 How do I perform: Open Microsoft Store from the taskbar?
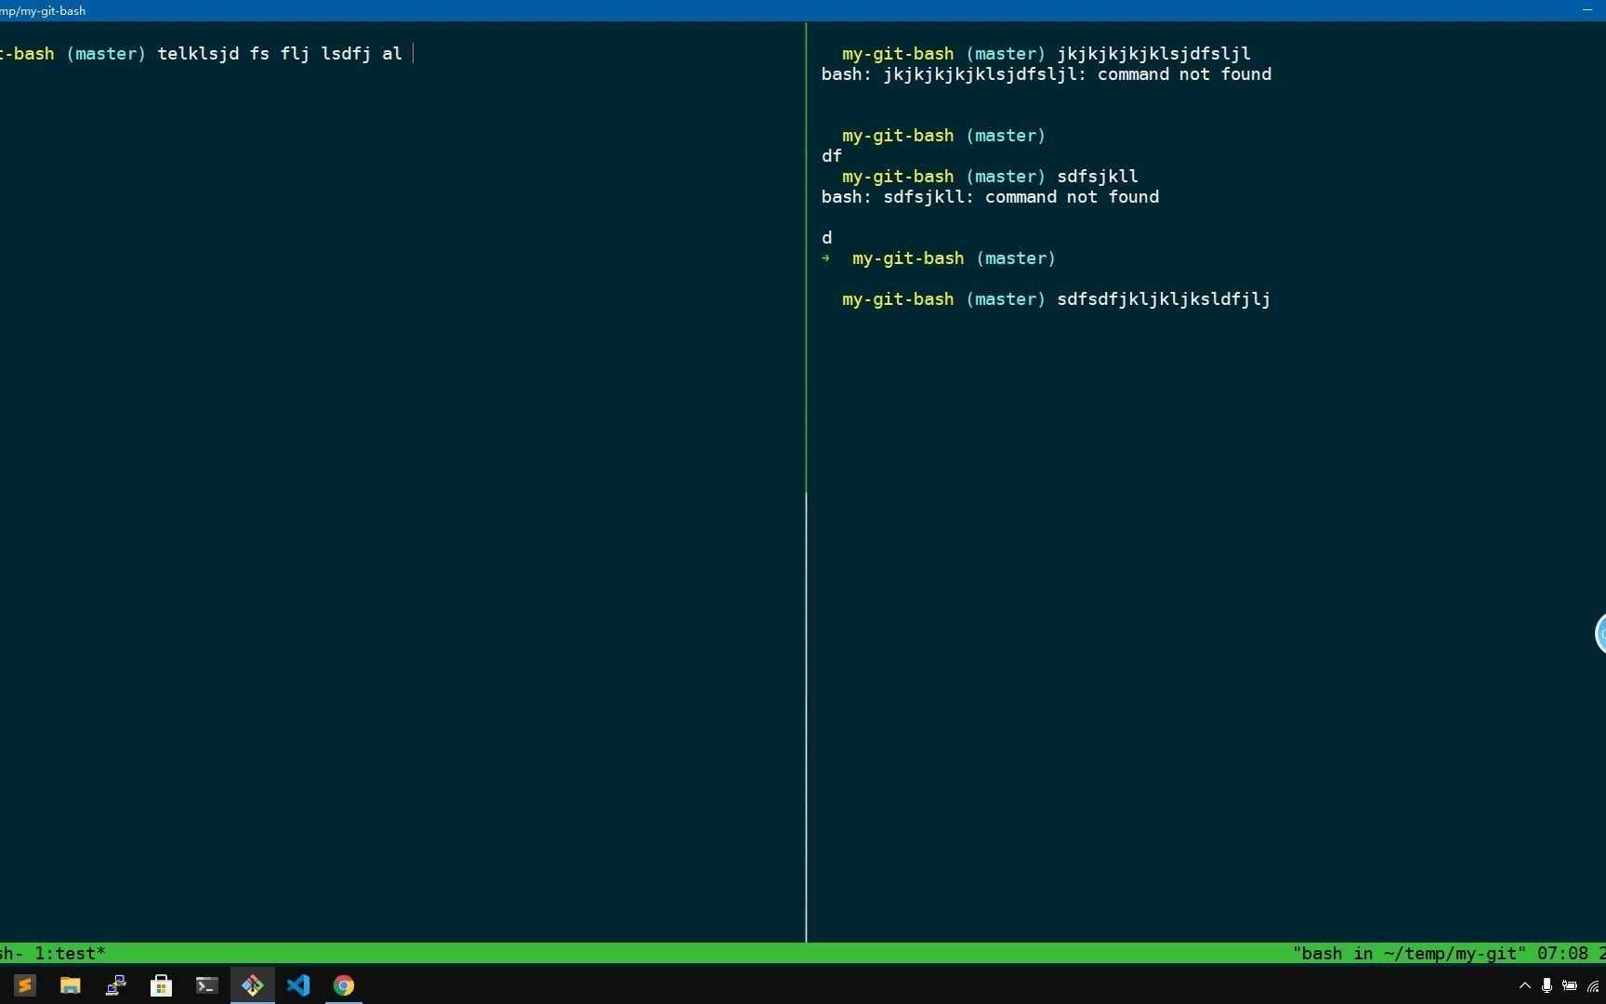point(161,985)
